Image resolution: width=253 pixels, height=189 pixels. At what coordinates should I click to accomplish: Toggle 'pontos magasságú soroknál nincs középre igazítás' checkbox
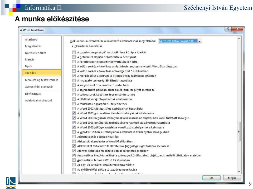click(x=74, y=52)
